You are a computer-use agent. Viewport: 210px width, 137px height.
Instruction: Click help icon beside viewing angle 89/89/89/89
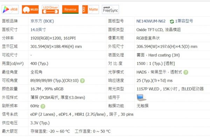click(x=82, y=81)
